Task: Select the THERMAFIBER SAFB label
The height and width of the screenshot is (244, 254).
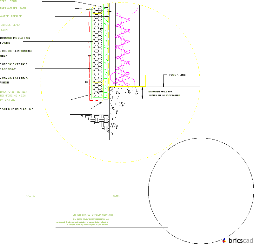Action: (13, 8)
